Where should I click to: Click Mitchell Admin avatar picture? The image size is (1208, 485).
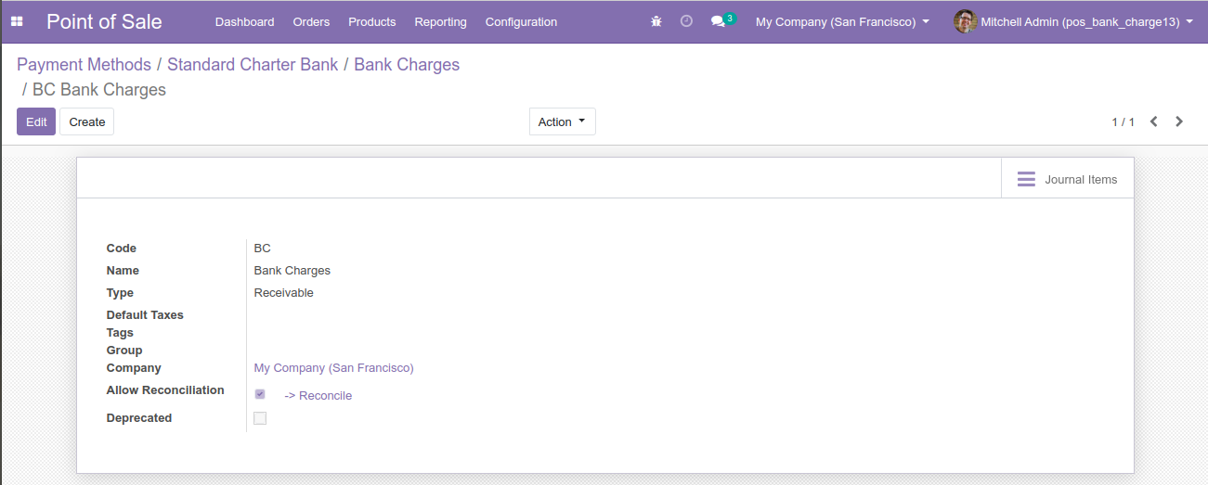click(965, 21)
